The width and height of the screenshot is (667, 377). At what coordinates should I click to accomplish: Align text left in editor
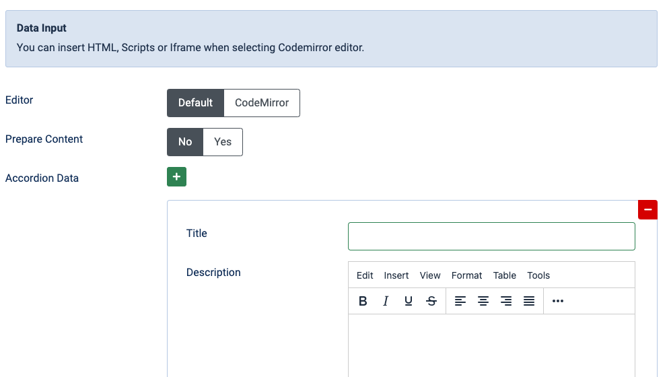460,301
